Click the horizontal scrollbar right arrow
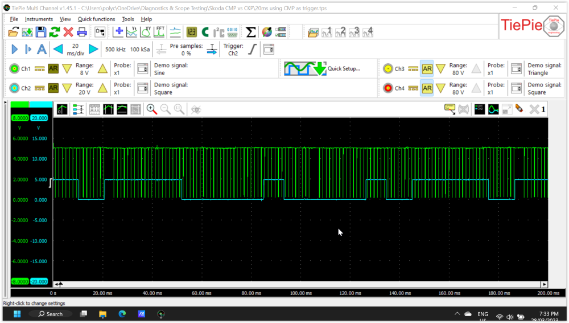 pyautogui.click(x=544, y=284)
